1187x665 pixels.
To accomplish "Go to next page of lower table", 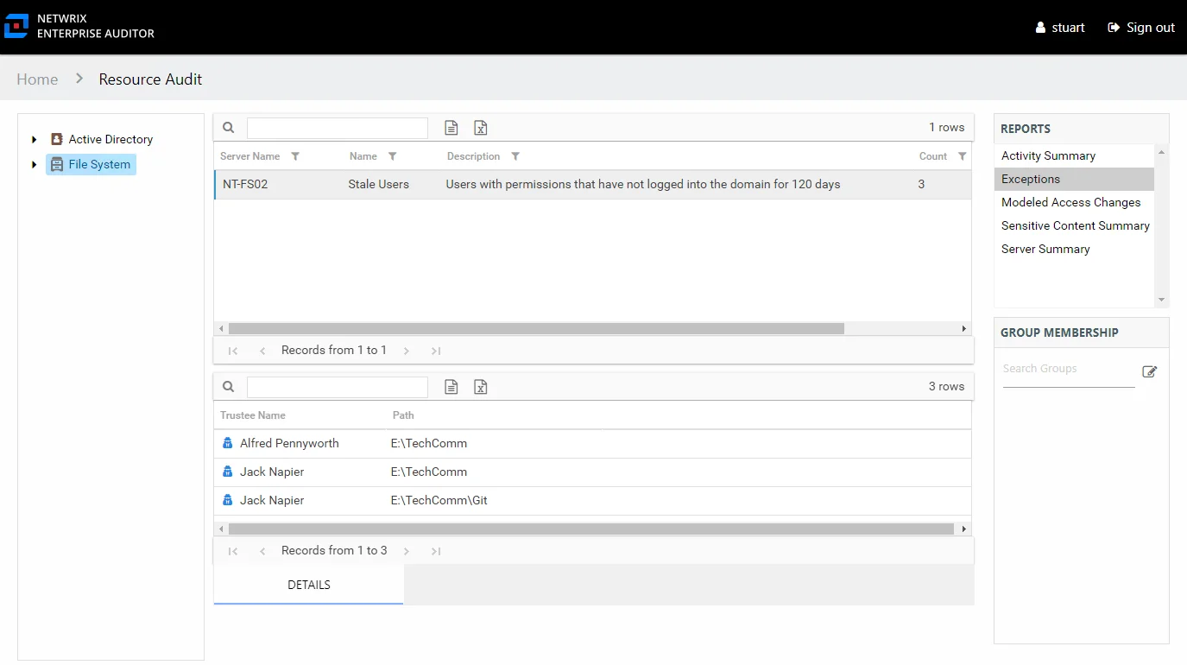I will [406, 551].
